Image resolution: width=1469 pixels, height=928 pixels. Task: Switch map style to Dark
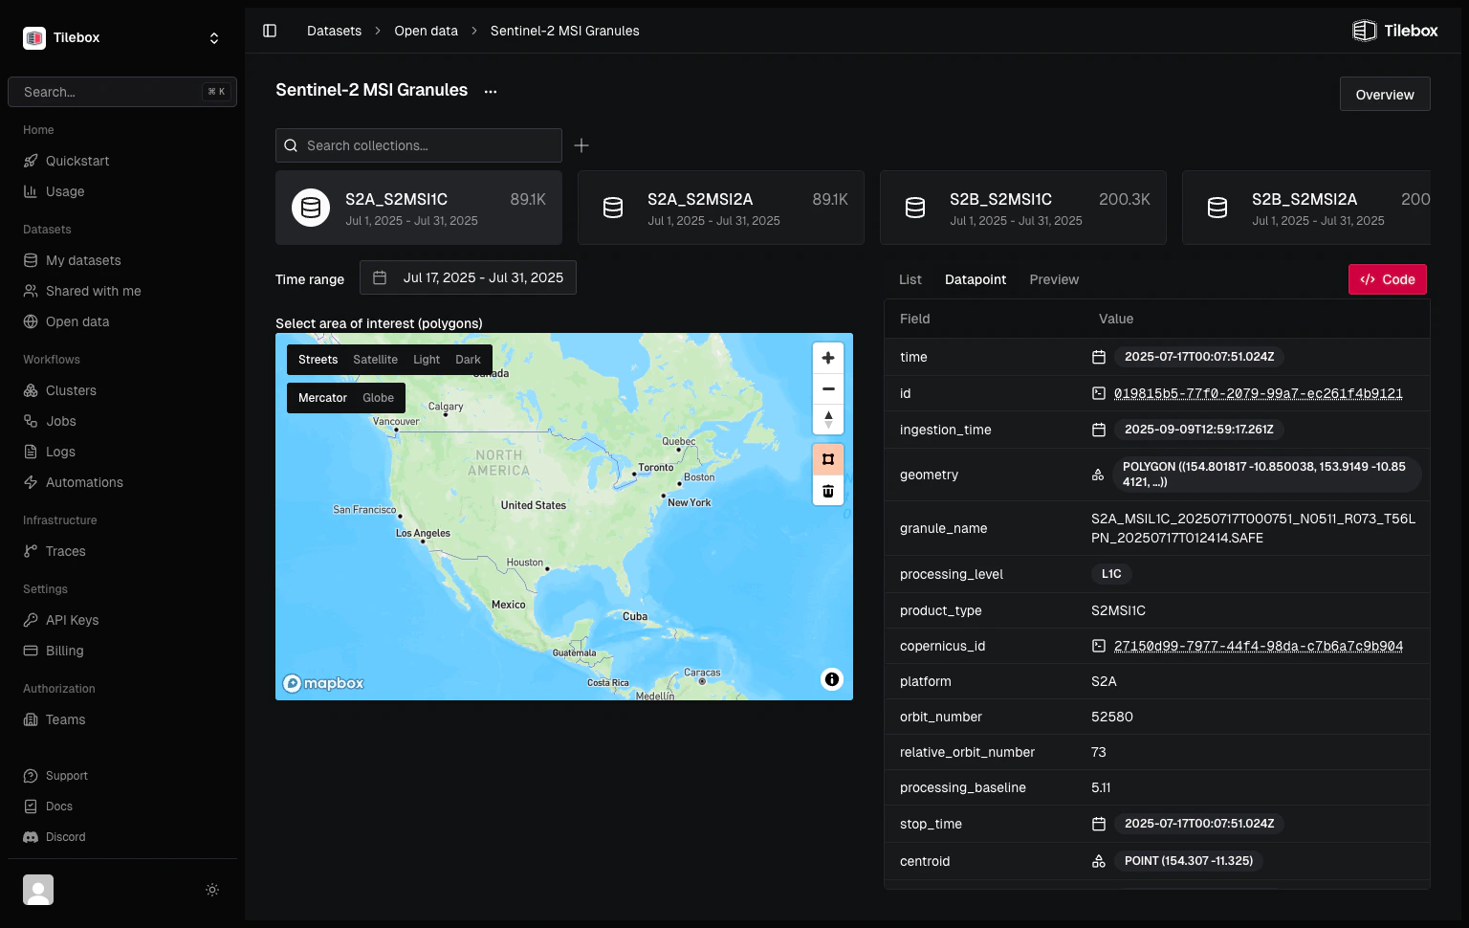pos(468,360)
